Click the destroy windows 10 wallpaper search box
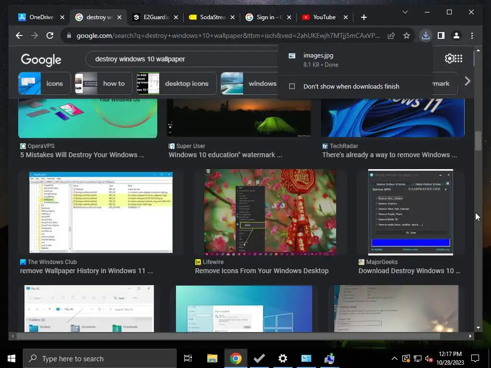 [x=182, y=59]
